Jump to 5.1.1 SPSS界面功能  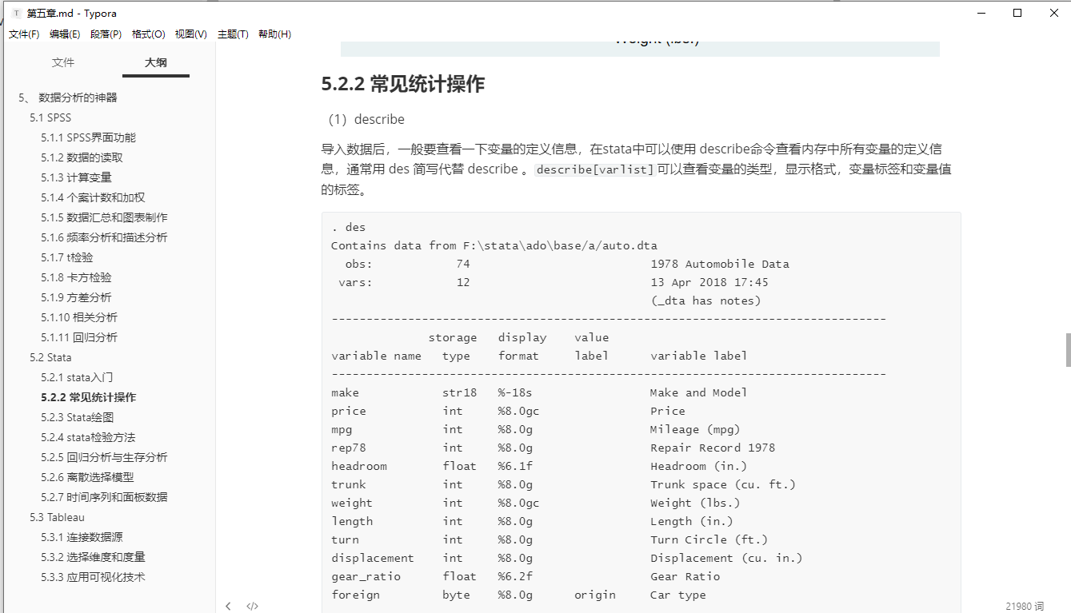point(89,137)
